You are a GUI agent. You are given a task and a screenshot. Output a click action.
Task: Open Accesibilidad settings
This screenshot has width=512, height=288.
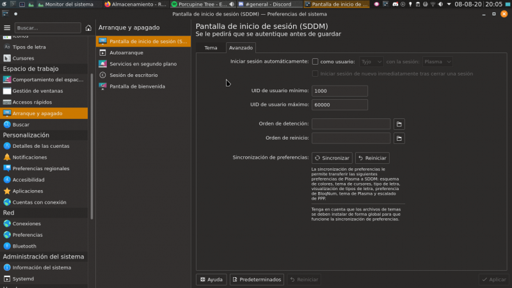click(x=44, y=180)
